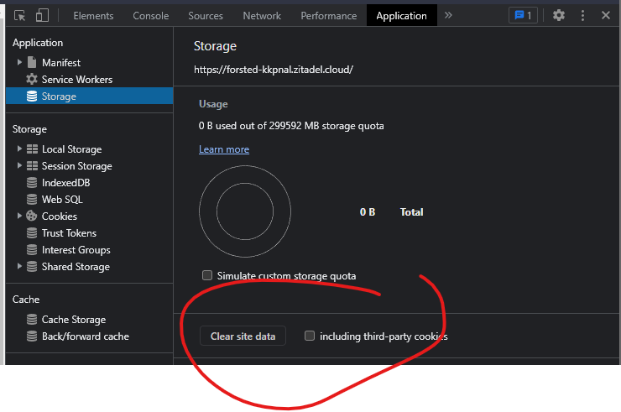The width and height of the screenshot is (621, 412).
Task: Expand the Session Storage arrow
Action: click(x=19, y=165)
